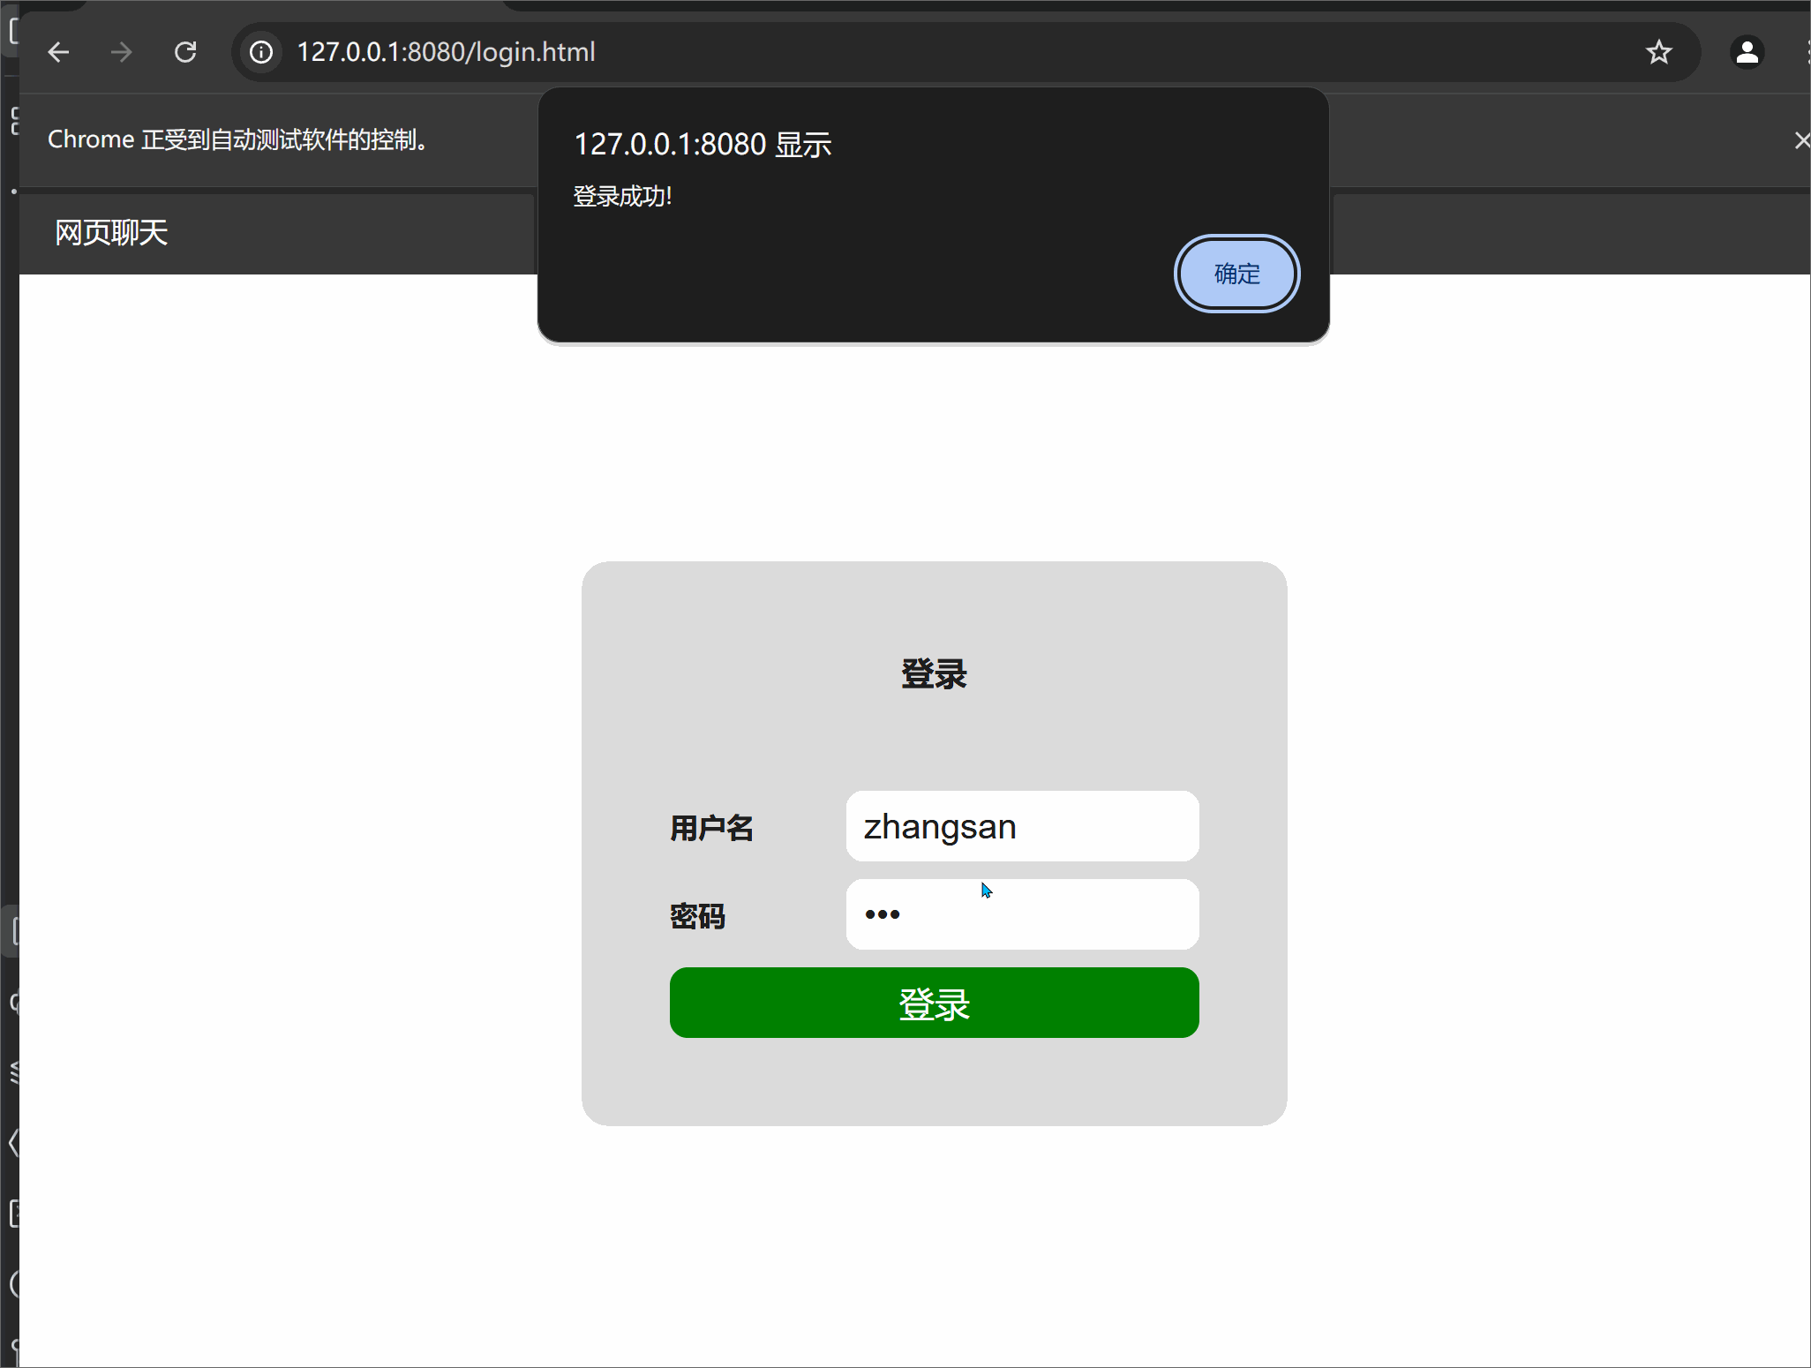The height and width of the screenshot is (1368, 1811).
Task: Open the Chrome three-dot menu
Action: pos(1807,52)
